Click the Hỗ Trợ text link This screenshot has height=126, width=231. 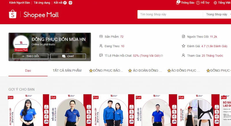[x=205, y=3]
